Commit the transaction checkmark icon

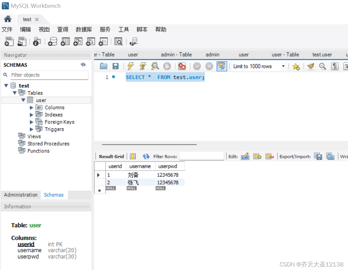(x=197, y=66)
